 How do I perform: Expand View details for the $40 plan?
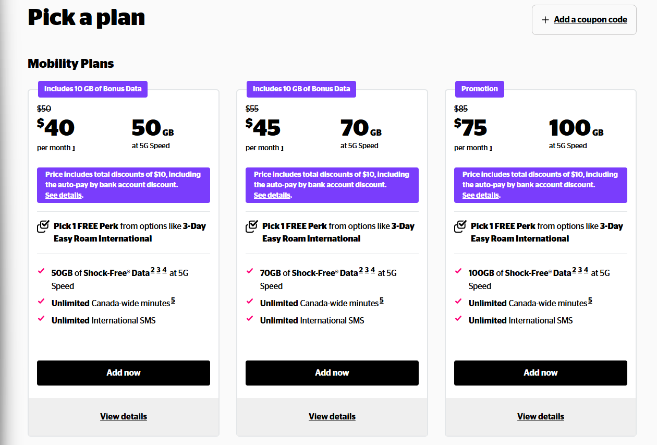tap(124, 416)
